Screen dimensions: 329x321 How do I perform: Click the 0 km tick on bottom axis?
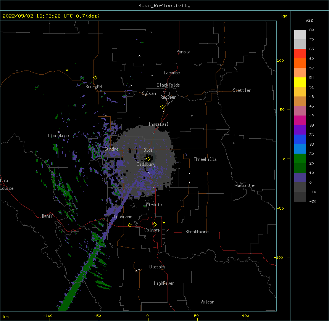pos(147,316)
